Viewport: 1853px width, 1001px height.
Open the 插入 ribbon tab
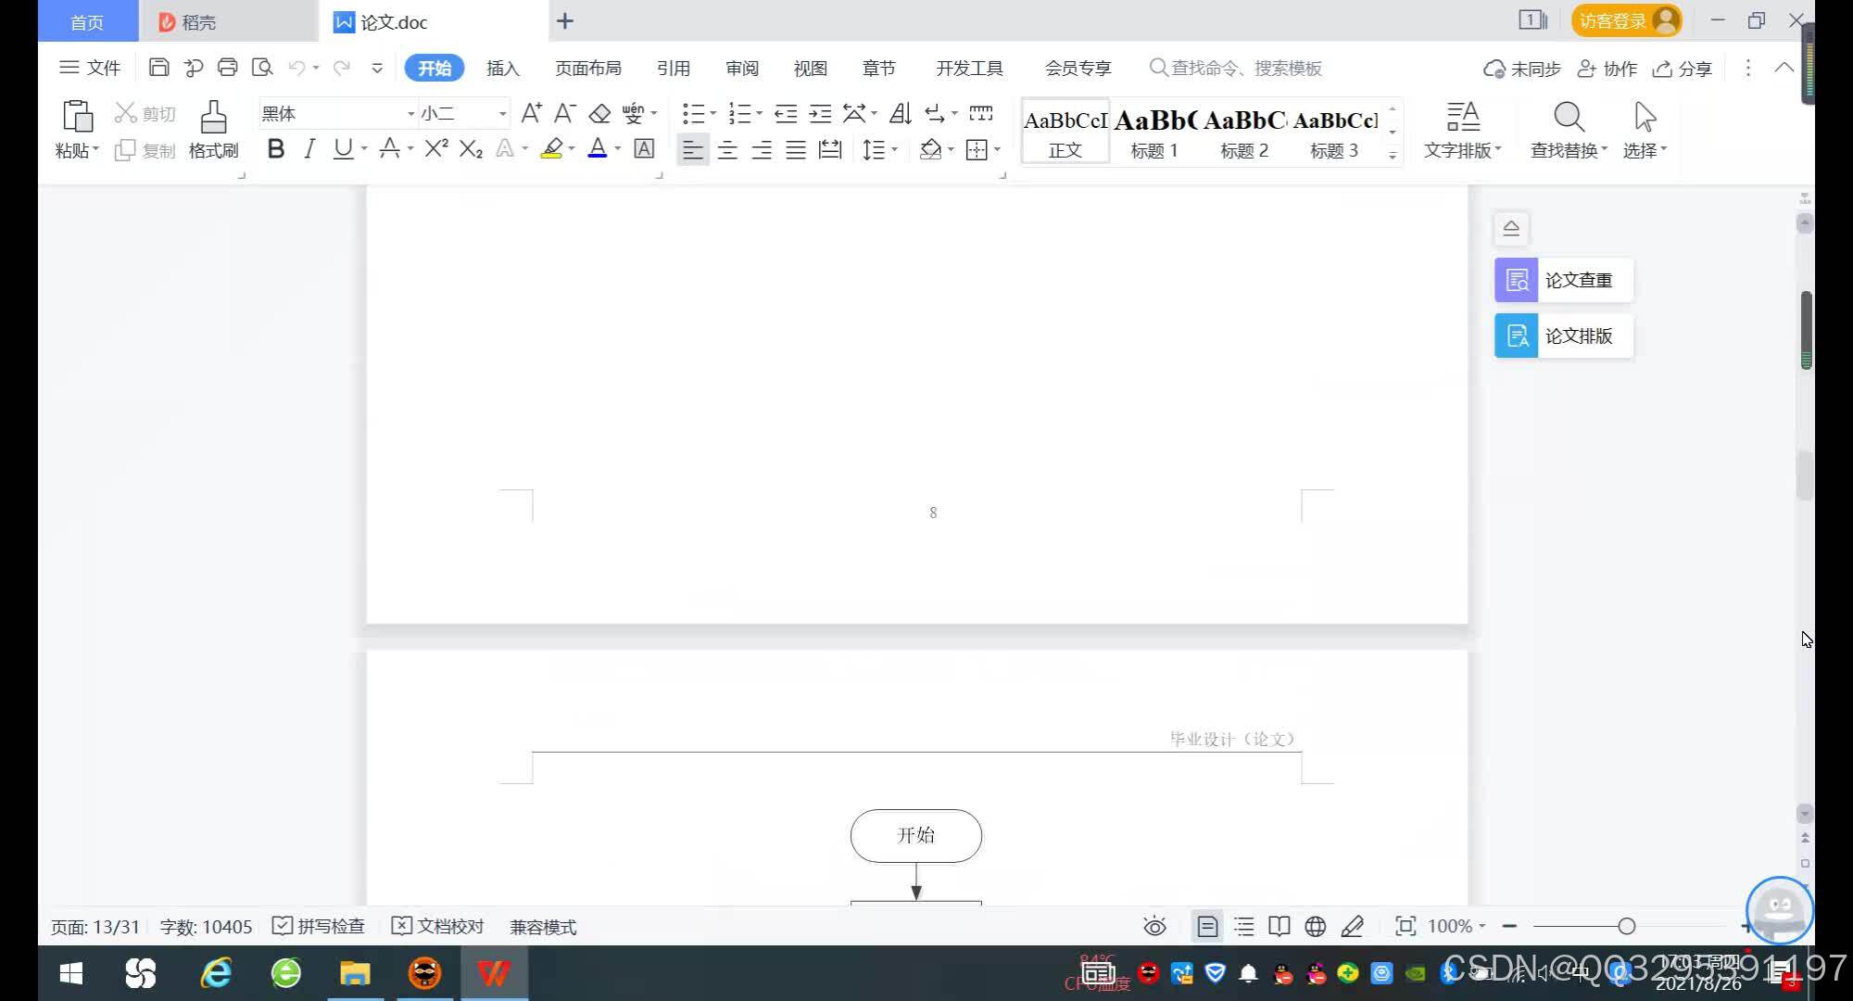503,68
